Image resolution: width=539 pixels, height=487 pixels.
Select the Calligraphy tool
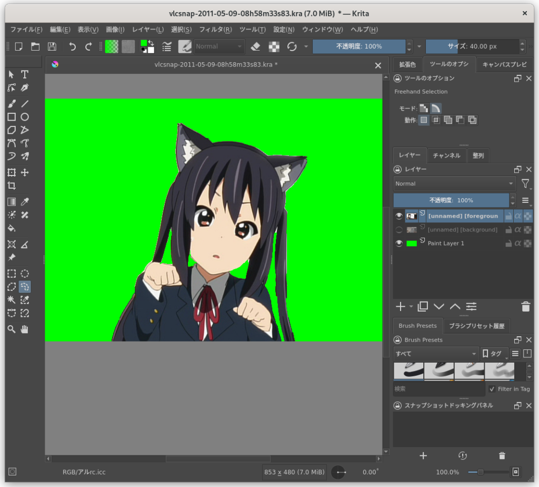[25, 88]
